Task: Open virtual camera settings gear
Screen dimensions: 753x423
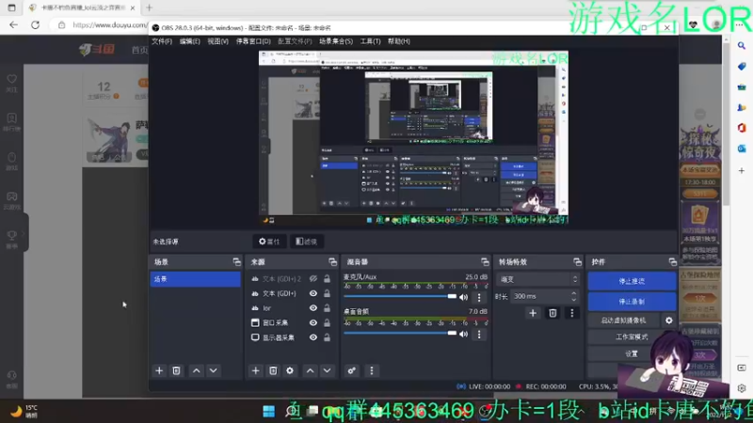Action: pos(669,321)
